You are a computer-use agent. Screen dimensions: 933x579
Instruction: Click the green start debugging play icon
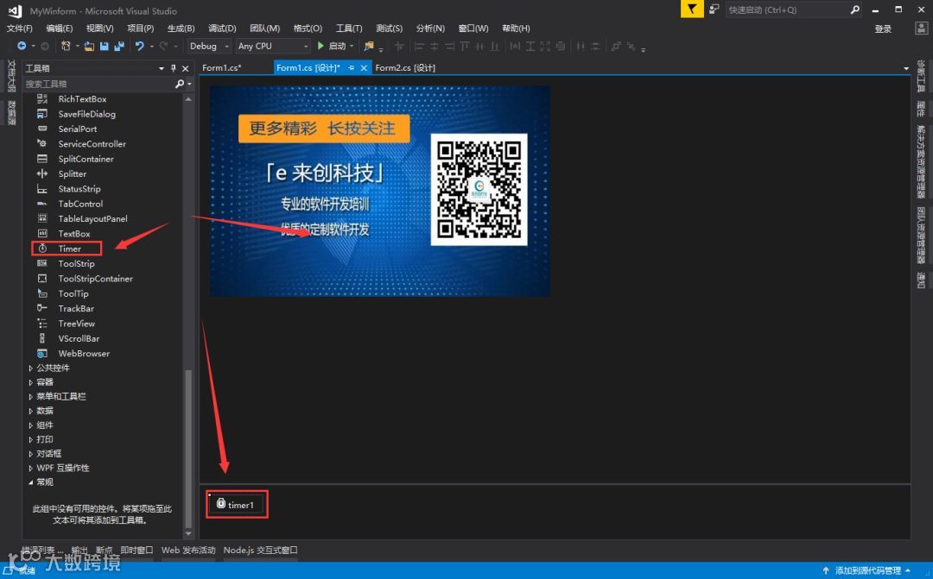321,46
